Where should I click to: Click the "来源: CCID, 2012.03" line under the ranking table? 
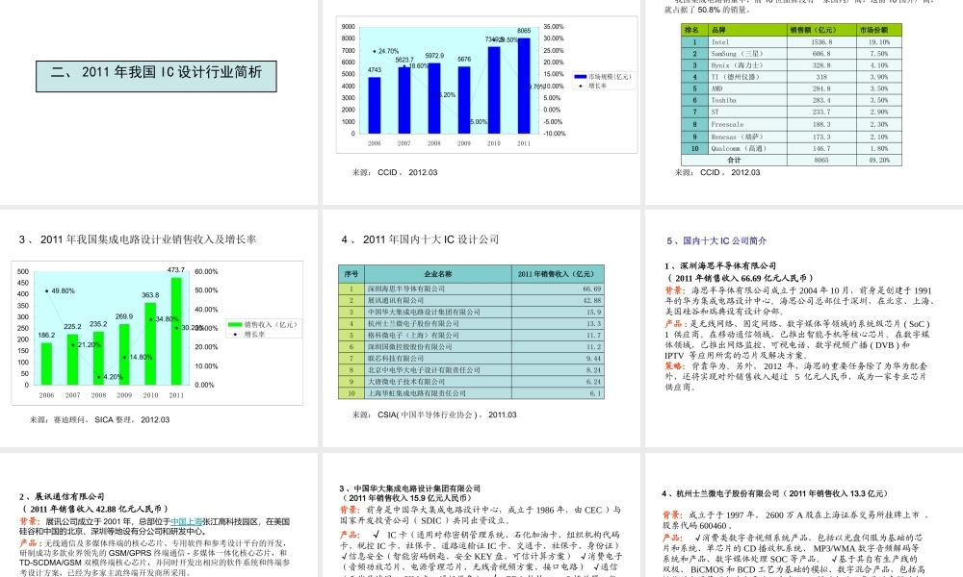717,172
